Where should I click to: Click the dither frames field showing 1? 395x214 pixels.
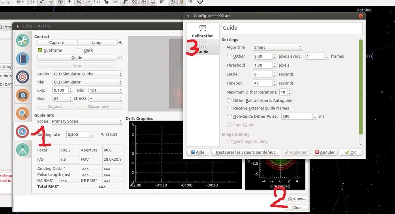(x=315, y=56)
